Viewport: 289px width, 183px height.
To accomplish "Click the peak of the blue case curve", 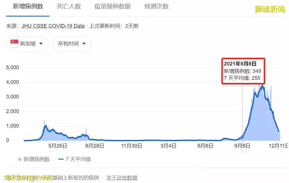I will click(x=262, y=86).
